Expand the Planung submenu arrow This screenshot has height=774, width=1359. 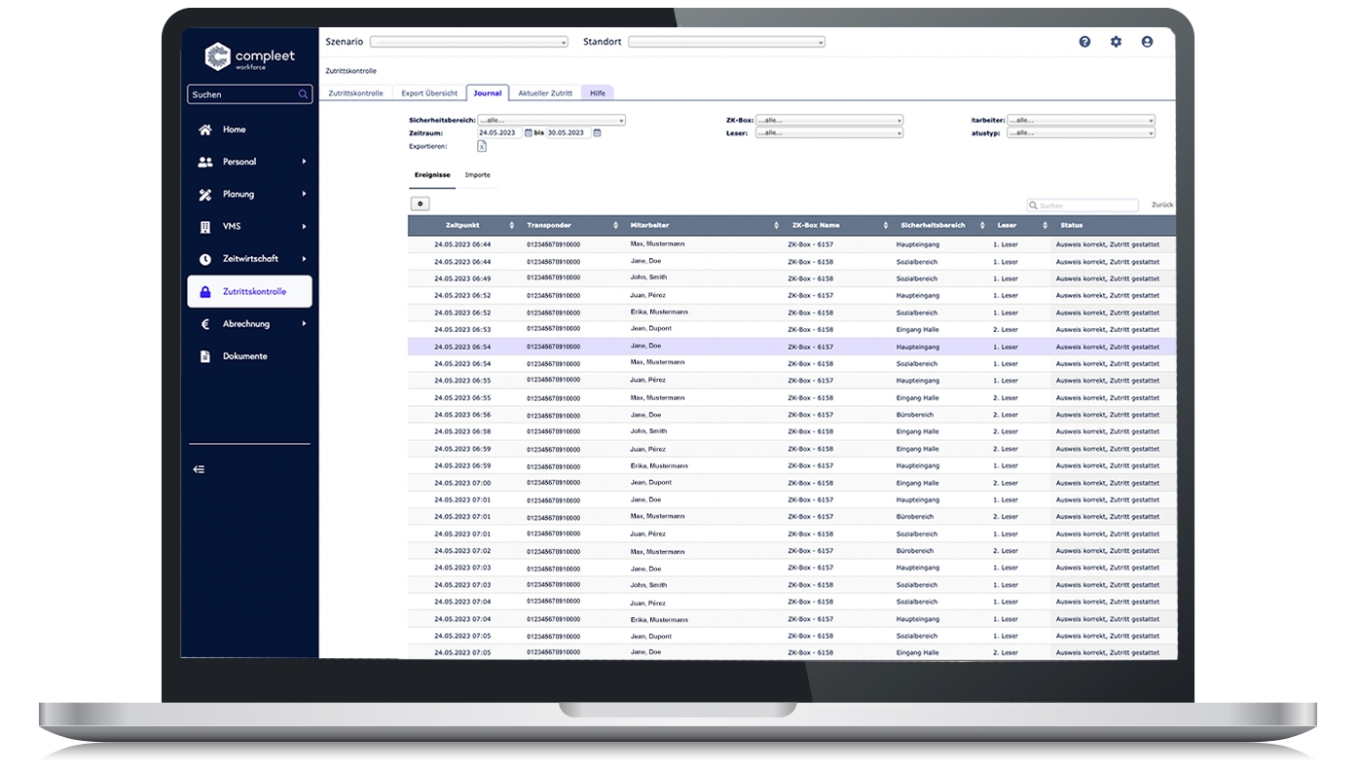pyautogui.click(x=304, y=194)
